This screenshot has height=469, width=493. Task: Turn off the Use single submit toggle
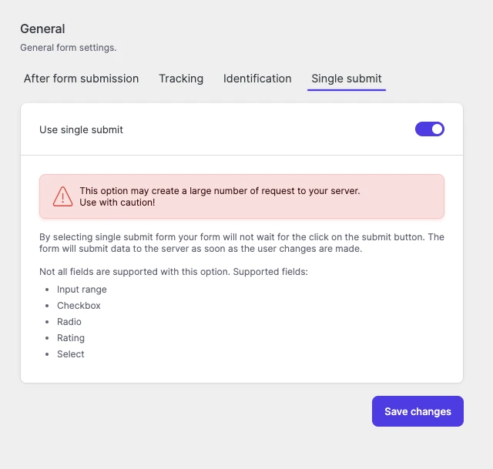click(x=430, y=129)
